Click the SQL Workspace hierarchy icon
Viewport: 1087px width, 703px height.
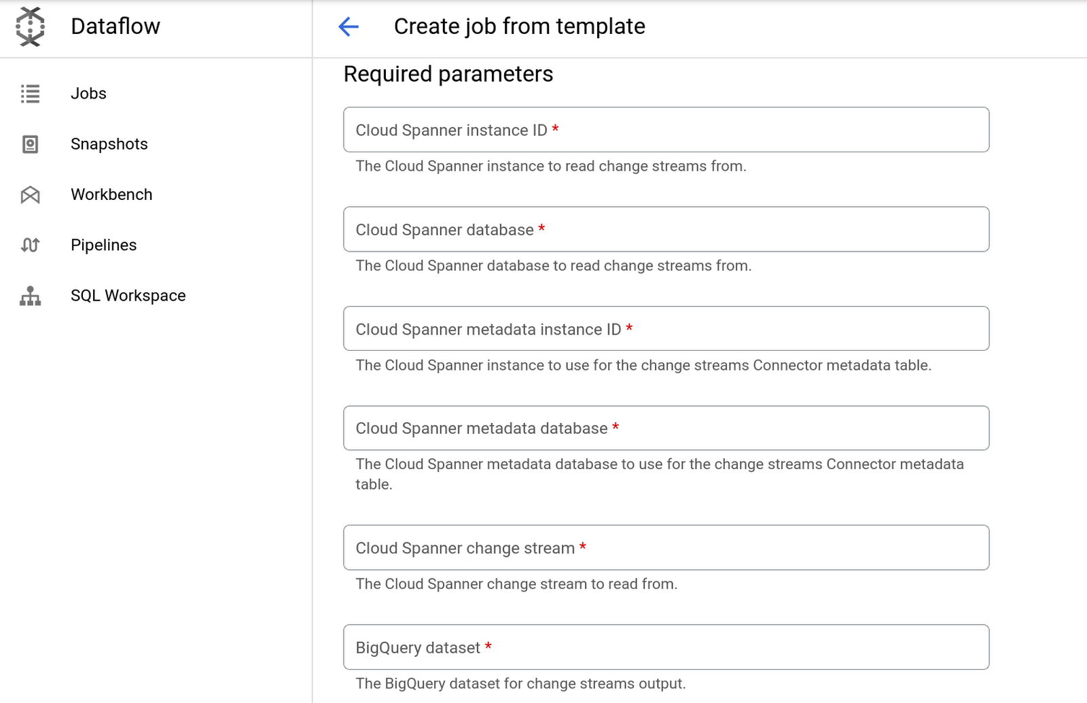click(30, 296)
